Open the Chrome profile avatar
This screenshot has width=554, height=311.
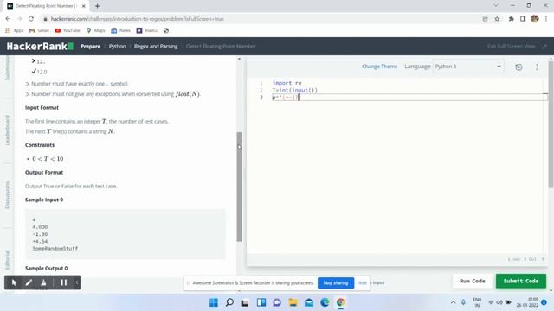point(535,19)
